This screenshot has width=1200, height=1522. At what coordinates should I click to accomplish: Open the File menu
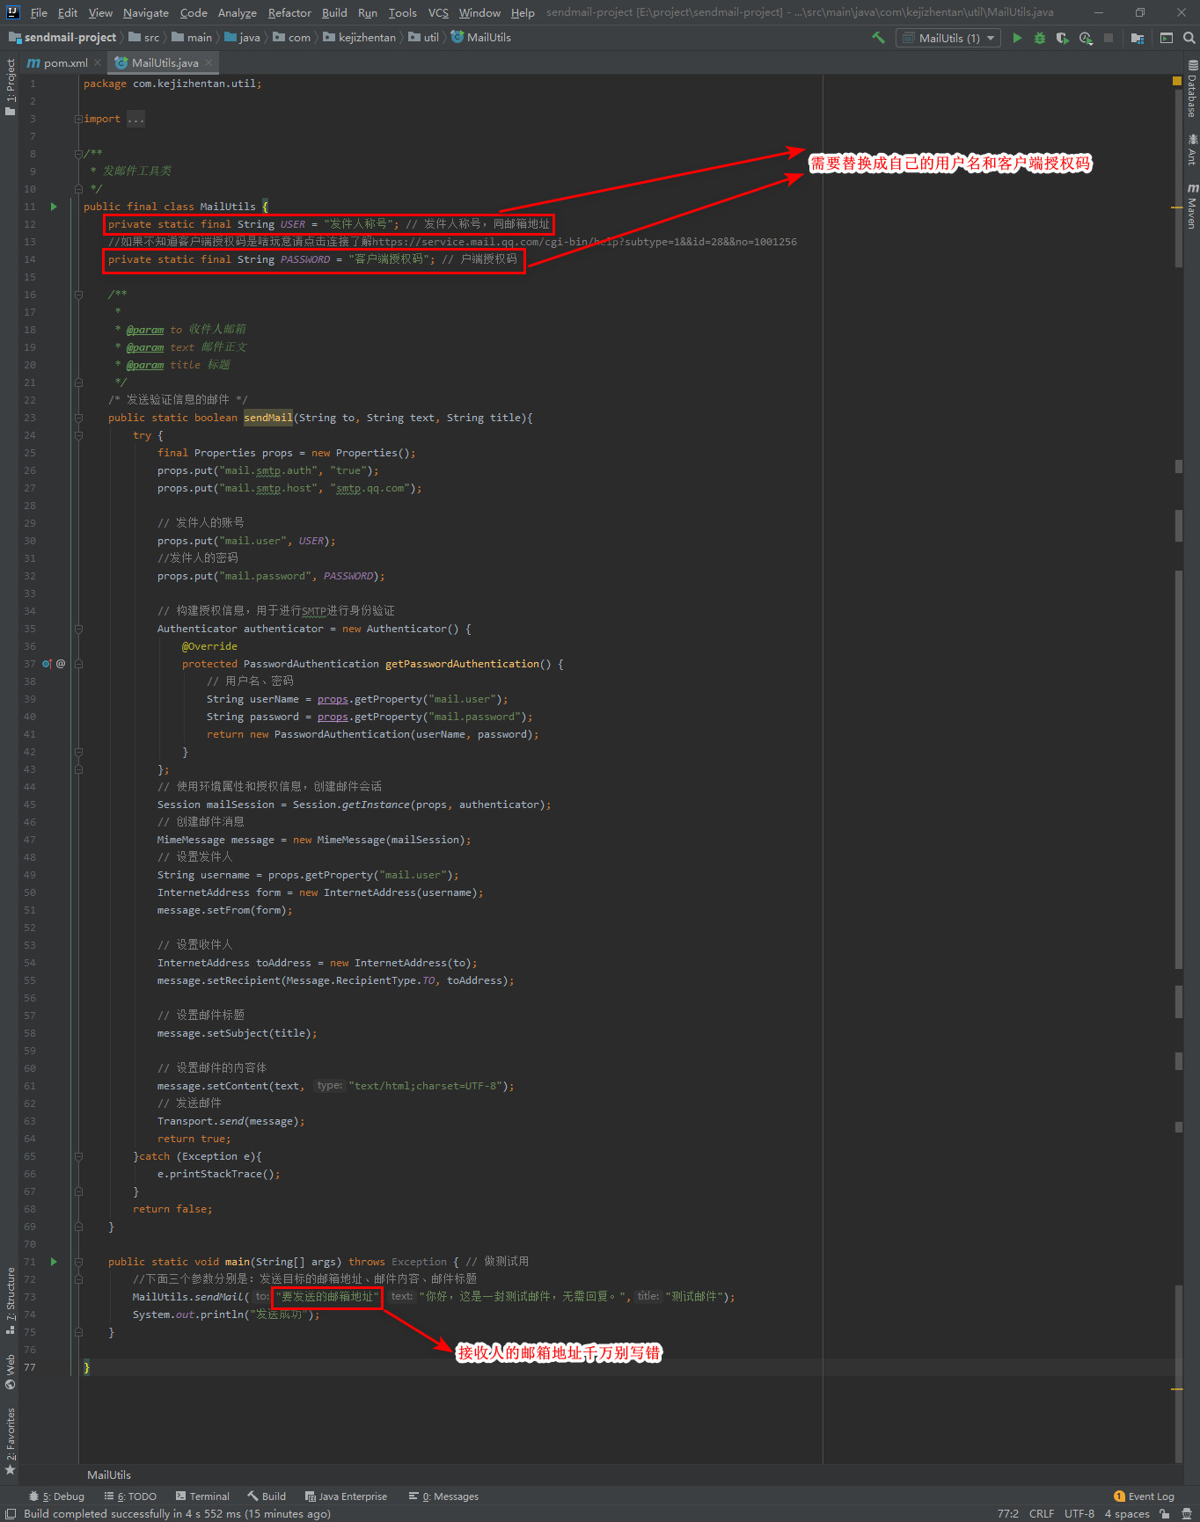pyautogui.click(x=39, y=12)
